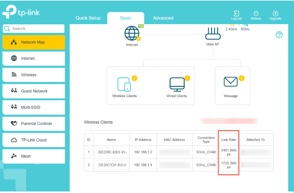
Task: Select the Internet globe icon
Action: (x=132, y=34)
